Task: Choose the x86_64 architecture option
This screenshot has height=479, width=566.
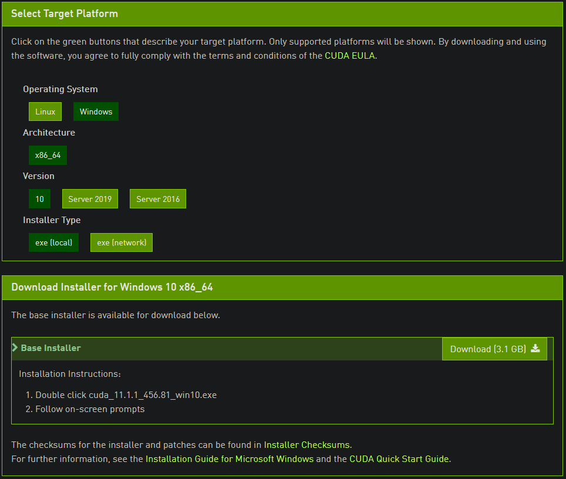Action: click(48, 155)
